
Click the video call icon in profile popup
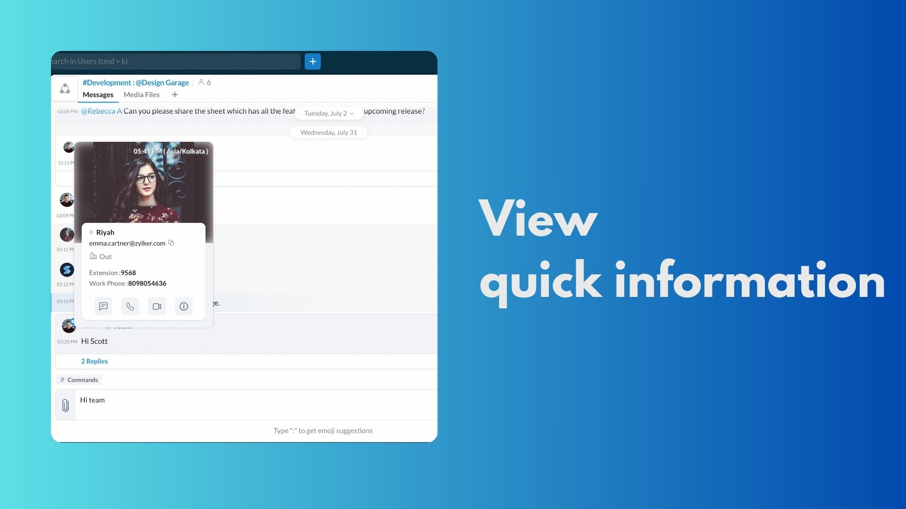coord(157,305)
